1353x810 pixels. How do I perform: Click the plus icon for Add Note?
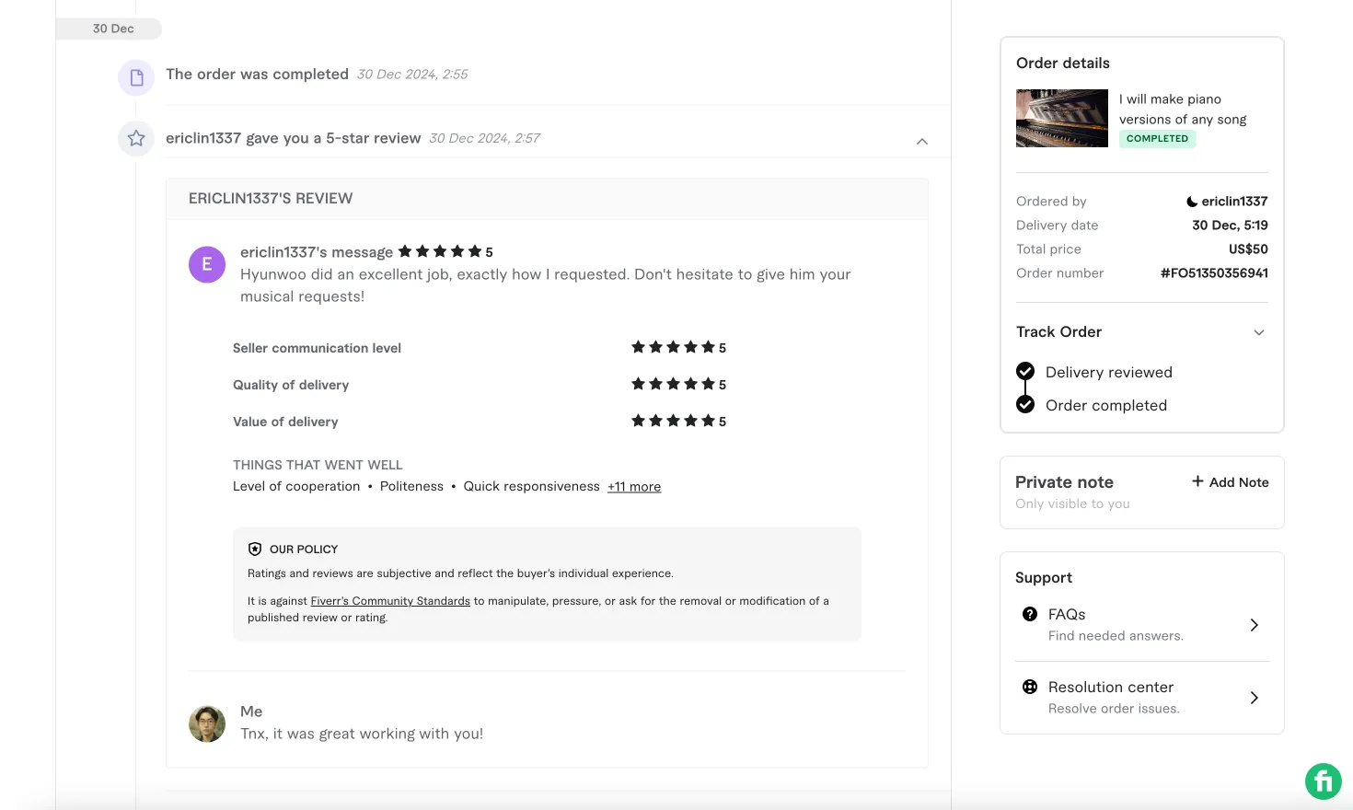click(x=1197, y=481)
